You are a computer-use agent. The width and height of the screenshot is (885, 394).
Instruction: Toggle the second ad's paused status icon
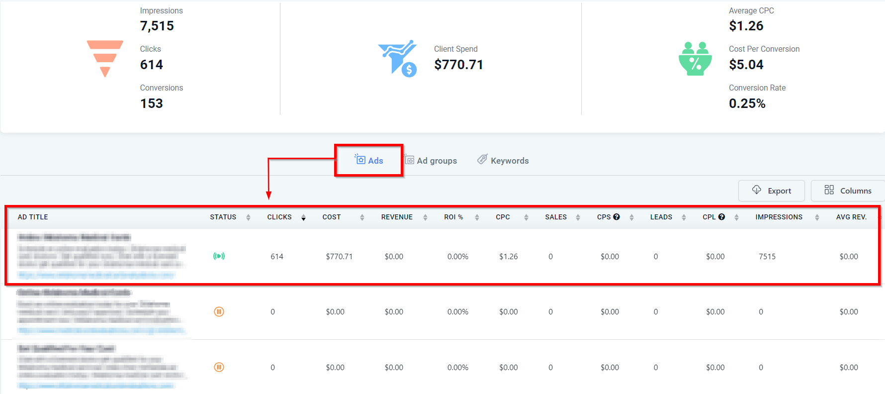(219, 312)
